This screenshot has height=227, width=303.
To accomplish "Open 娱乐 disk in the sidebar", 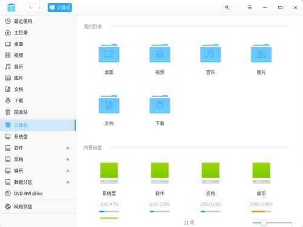I will (38, 171).
